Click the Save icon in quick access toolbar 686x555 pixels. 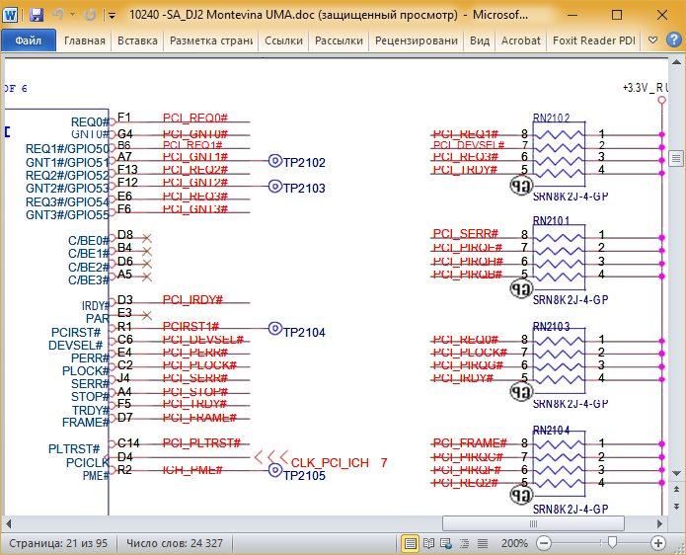coord(37,16)
